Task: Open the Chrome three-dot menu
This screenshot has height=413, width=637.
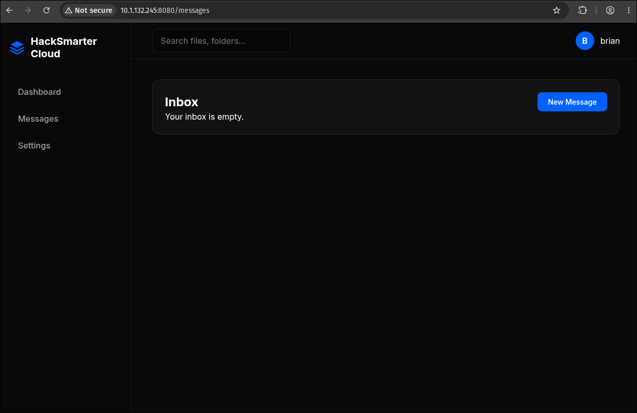Action: (x=629, y=10)
